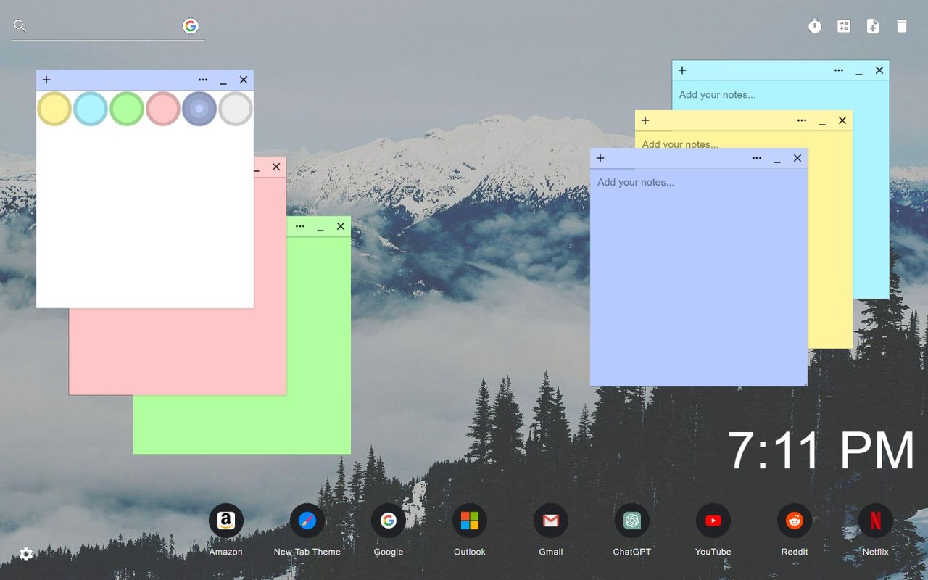The image size is (928, 580).
Task: Choose the selected periwinkle blue color
Action: click(199, 109)
